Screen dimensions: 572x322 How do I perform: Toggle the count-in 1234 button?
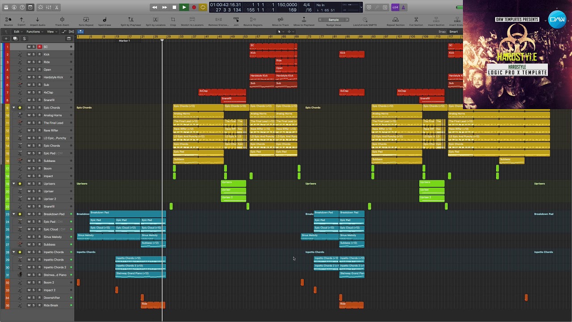point(395,7)
